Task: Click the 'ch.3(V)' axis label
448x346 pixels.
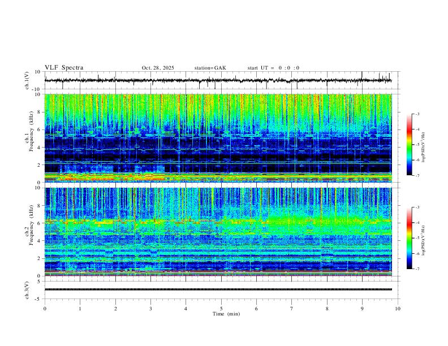Action: [27, 290]
